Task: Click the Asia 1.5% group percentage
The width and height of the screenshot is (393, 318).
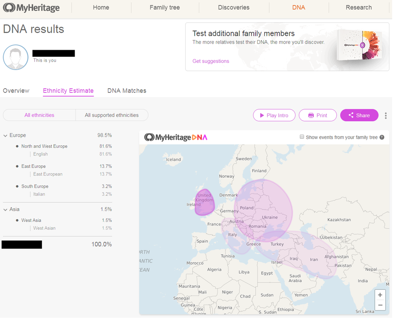Action: (106, 209)
